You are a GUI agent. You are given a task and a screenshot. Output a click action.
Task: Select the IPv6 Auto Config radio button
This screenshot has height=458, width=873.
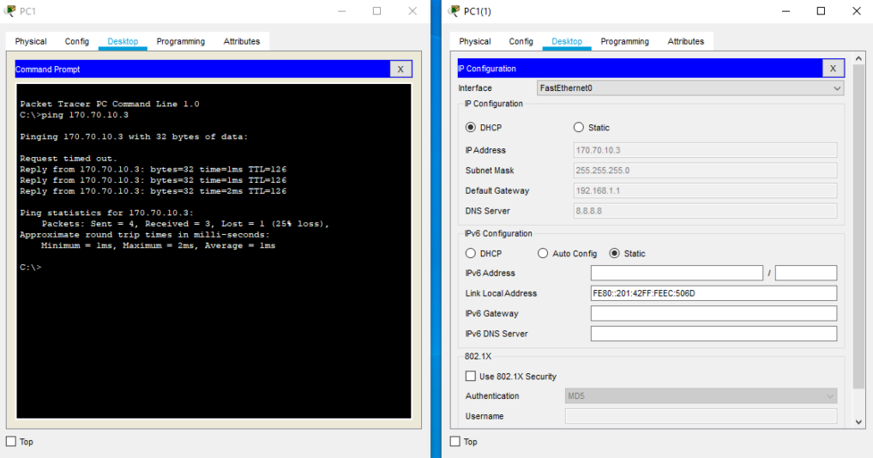543,253
